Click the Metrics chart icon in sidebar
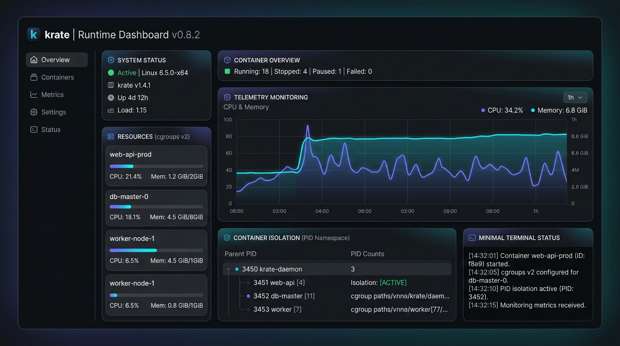Viewport: 620px width, 346px height. [34, 95]
